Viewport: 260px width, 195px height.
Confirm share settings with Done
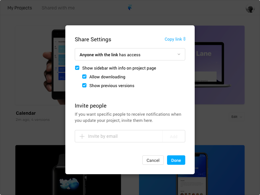pyautogui.click(x=176, y=160)
